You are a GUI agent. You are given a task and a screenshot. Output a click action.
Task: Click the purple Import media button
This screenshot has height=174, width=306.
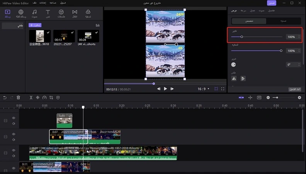[35, 25]
